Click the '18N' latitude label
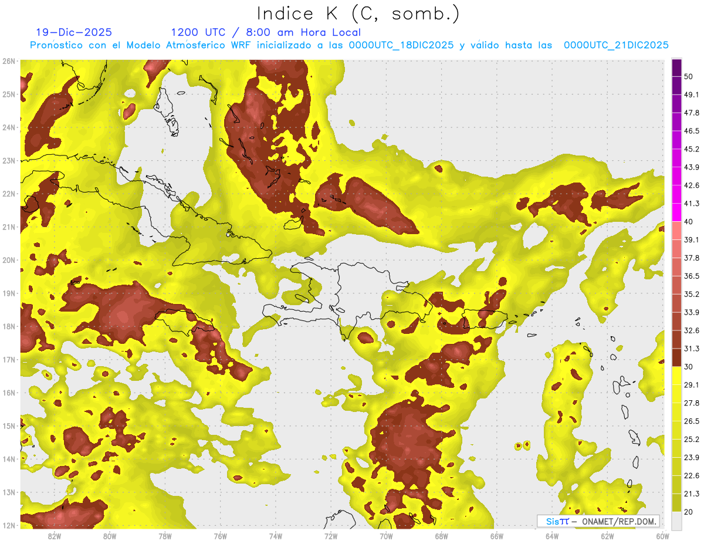704x544 pixels. coord(8,326)
